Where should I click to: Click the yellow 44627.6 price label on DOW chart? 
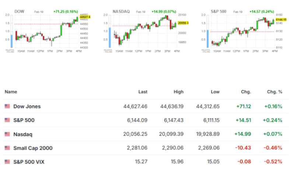pos(85,17)
